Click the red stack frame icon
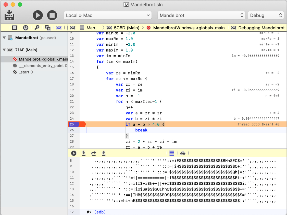 (15, 59)
